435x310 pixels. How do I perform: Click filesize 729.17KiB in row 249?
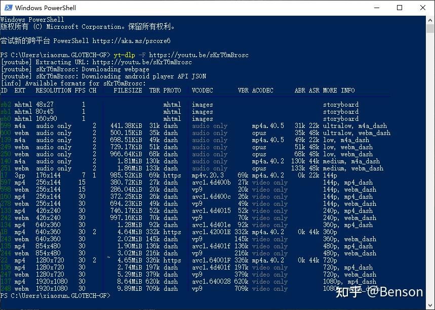click(x=126, y=147)
